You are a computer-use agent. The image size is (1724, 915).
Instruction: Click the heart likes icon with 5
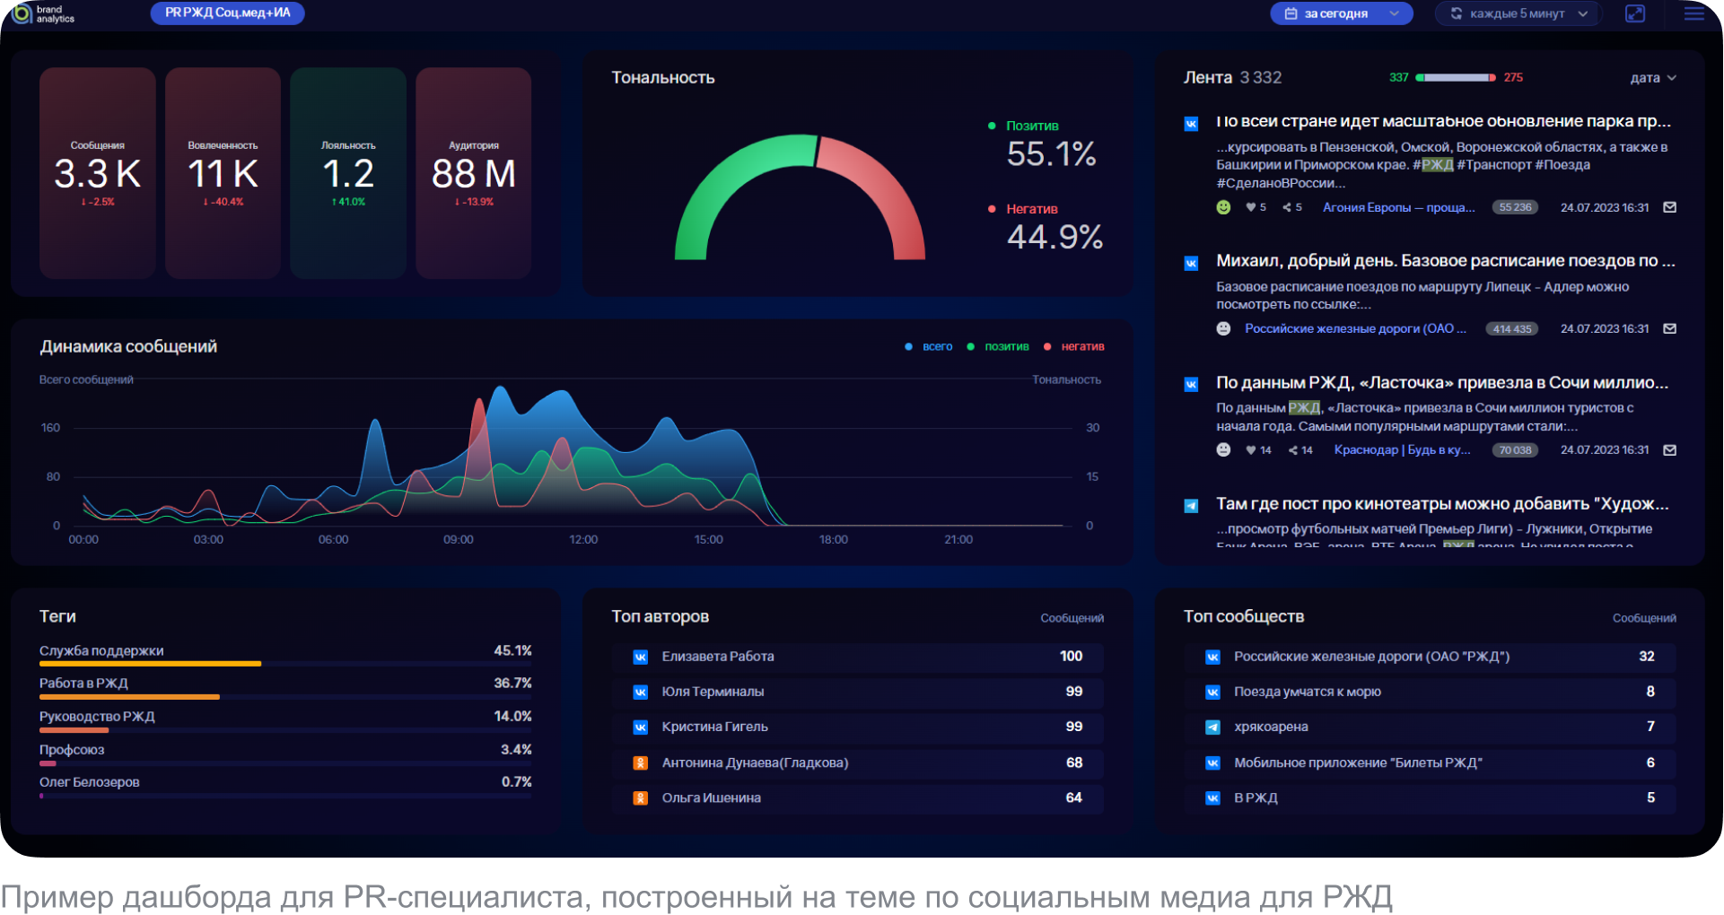(x=1250, y=207)
